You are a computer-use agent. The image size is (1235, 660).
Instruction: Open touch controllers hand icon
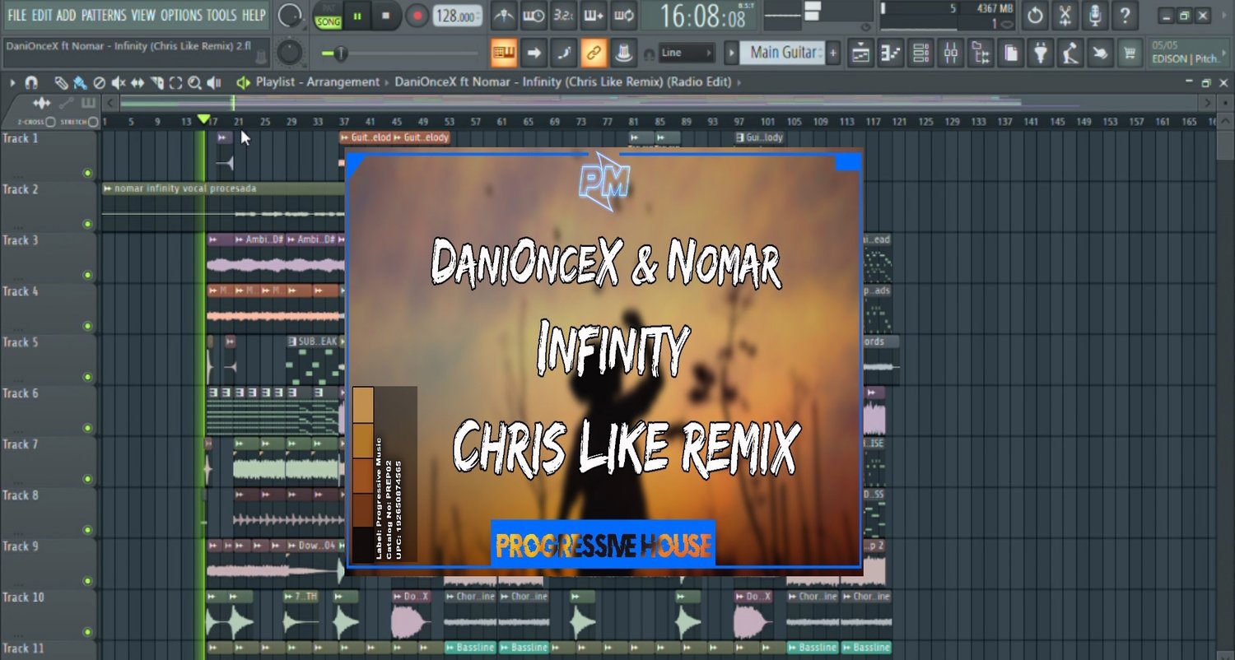(x=1100, y=53)
